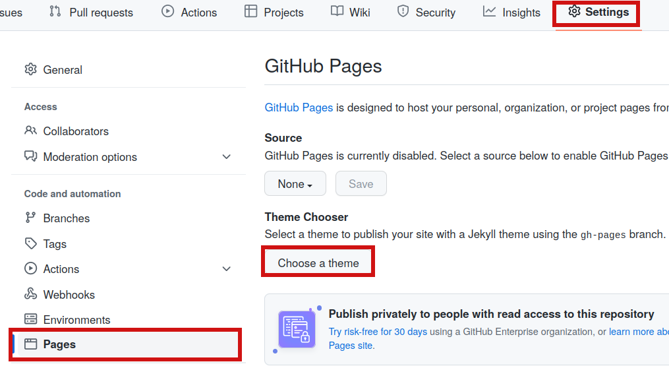Click the Try risk-free for 30 days link
The height and width of the screenshot is (368, 669).
(x=378, y=332)
